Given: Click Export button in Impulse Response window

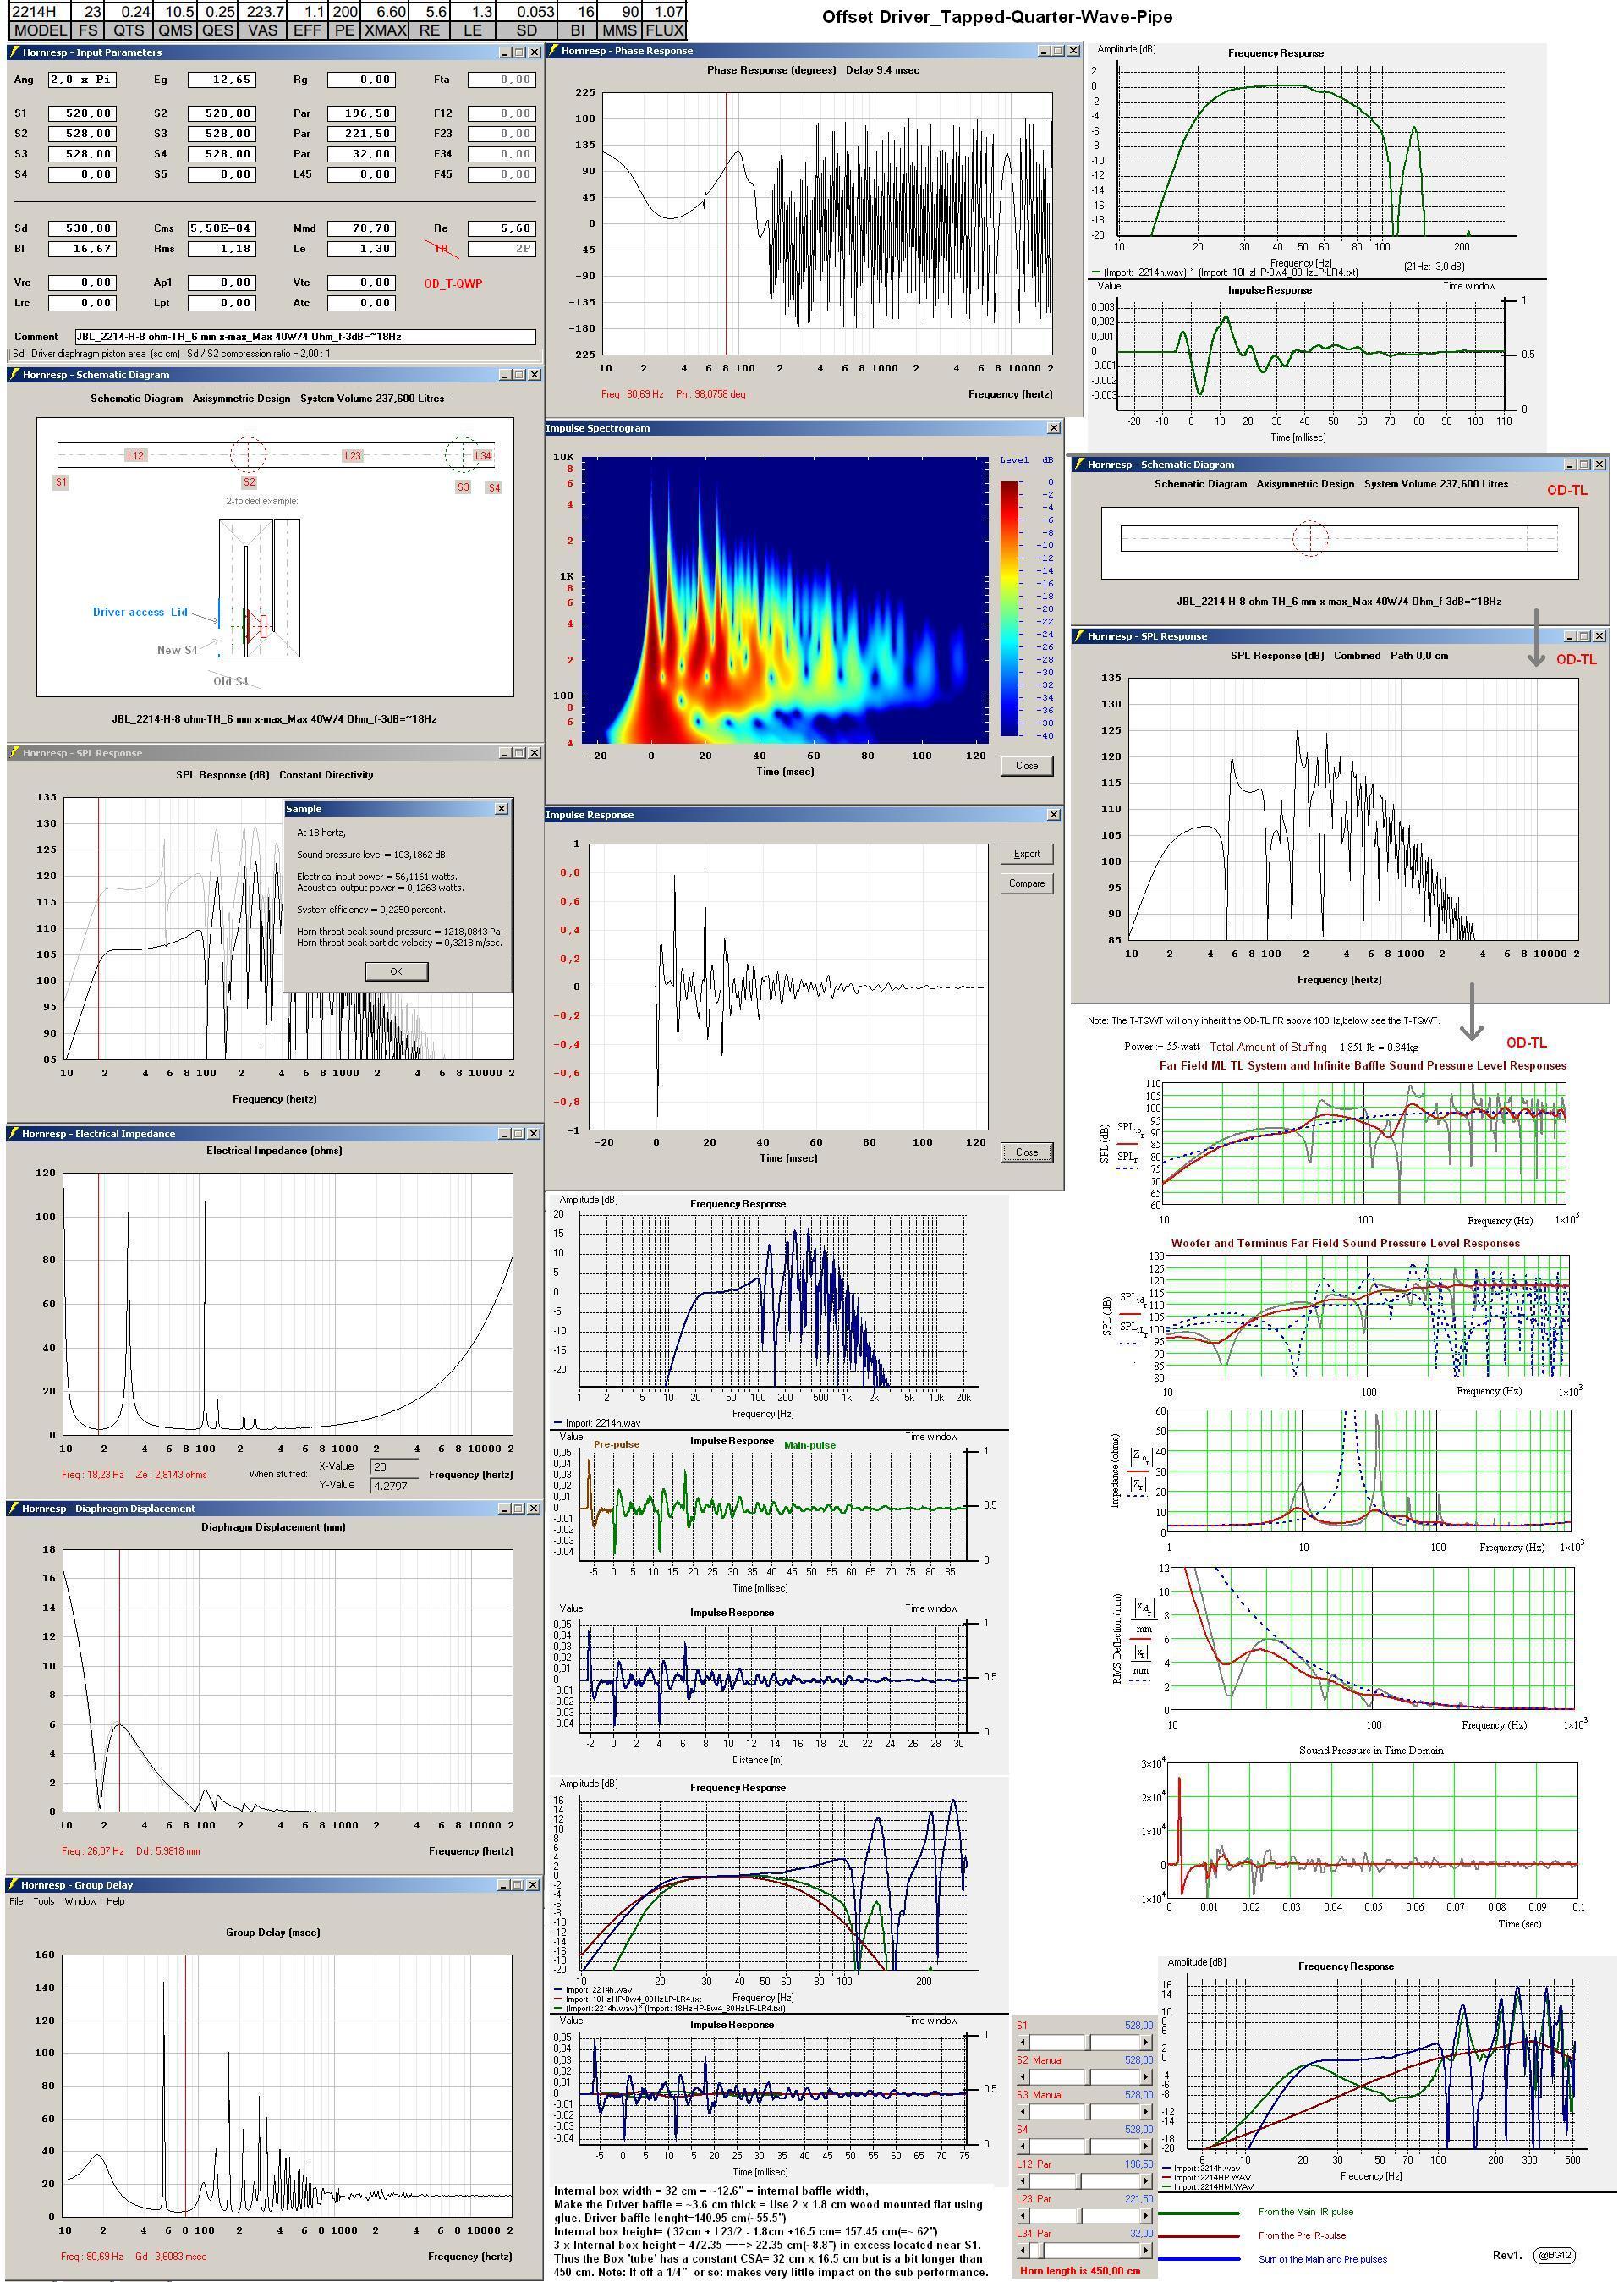Looking at the screenshot, I should 1027,854.
